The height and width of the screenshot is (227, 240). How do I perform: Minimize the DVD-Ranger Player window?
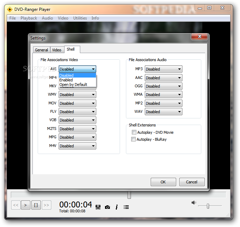(200, 8)
